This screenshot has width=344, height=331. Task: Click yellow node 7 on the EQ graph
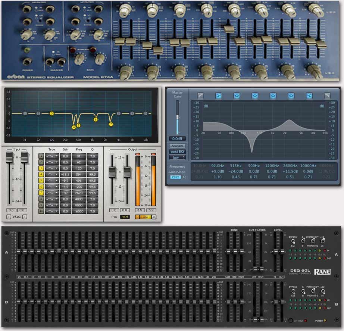coord(111,124)
